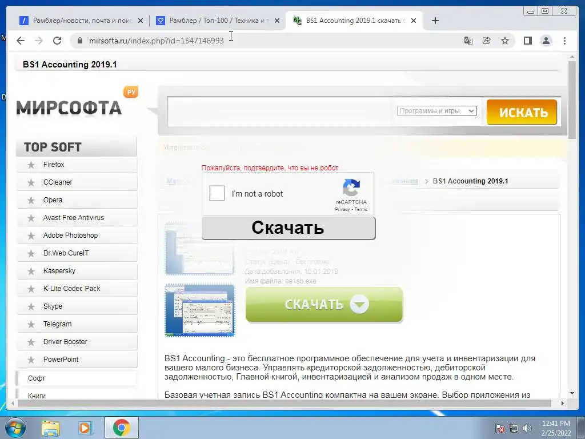This screenshot has height=439, width=585.
Task: Open the Opera link
Action: [x=53, y=200]
